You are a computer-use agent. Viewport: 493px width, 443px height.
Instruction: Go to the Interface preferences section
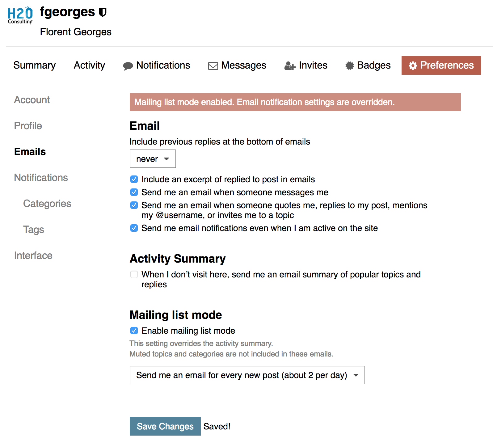coord(33,255)
